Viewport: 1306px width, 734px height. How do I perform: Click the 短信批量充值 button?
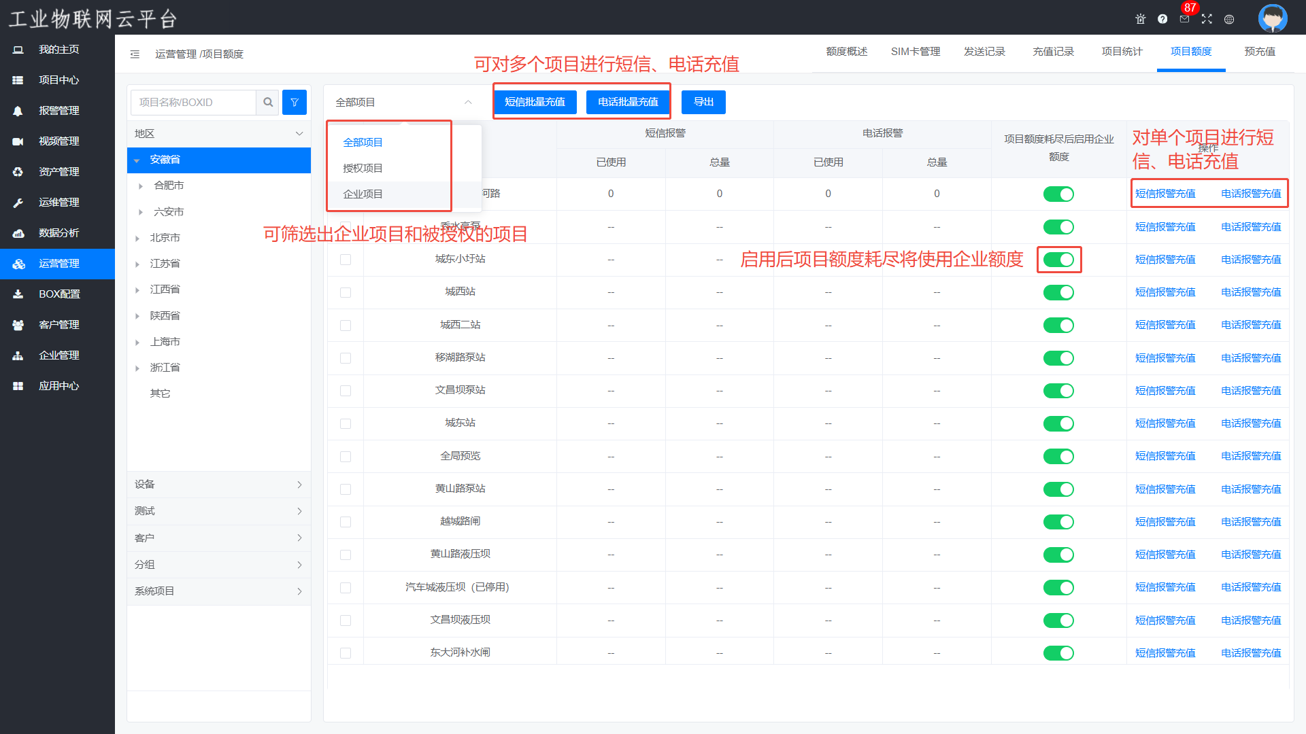pos(535,102)
